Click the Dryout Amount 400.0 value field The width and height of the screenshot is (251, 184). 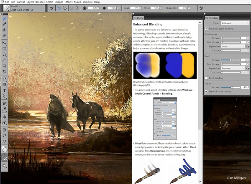pos(245,87)
